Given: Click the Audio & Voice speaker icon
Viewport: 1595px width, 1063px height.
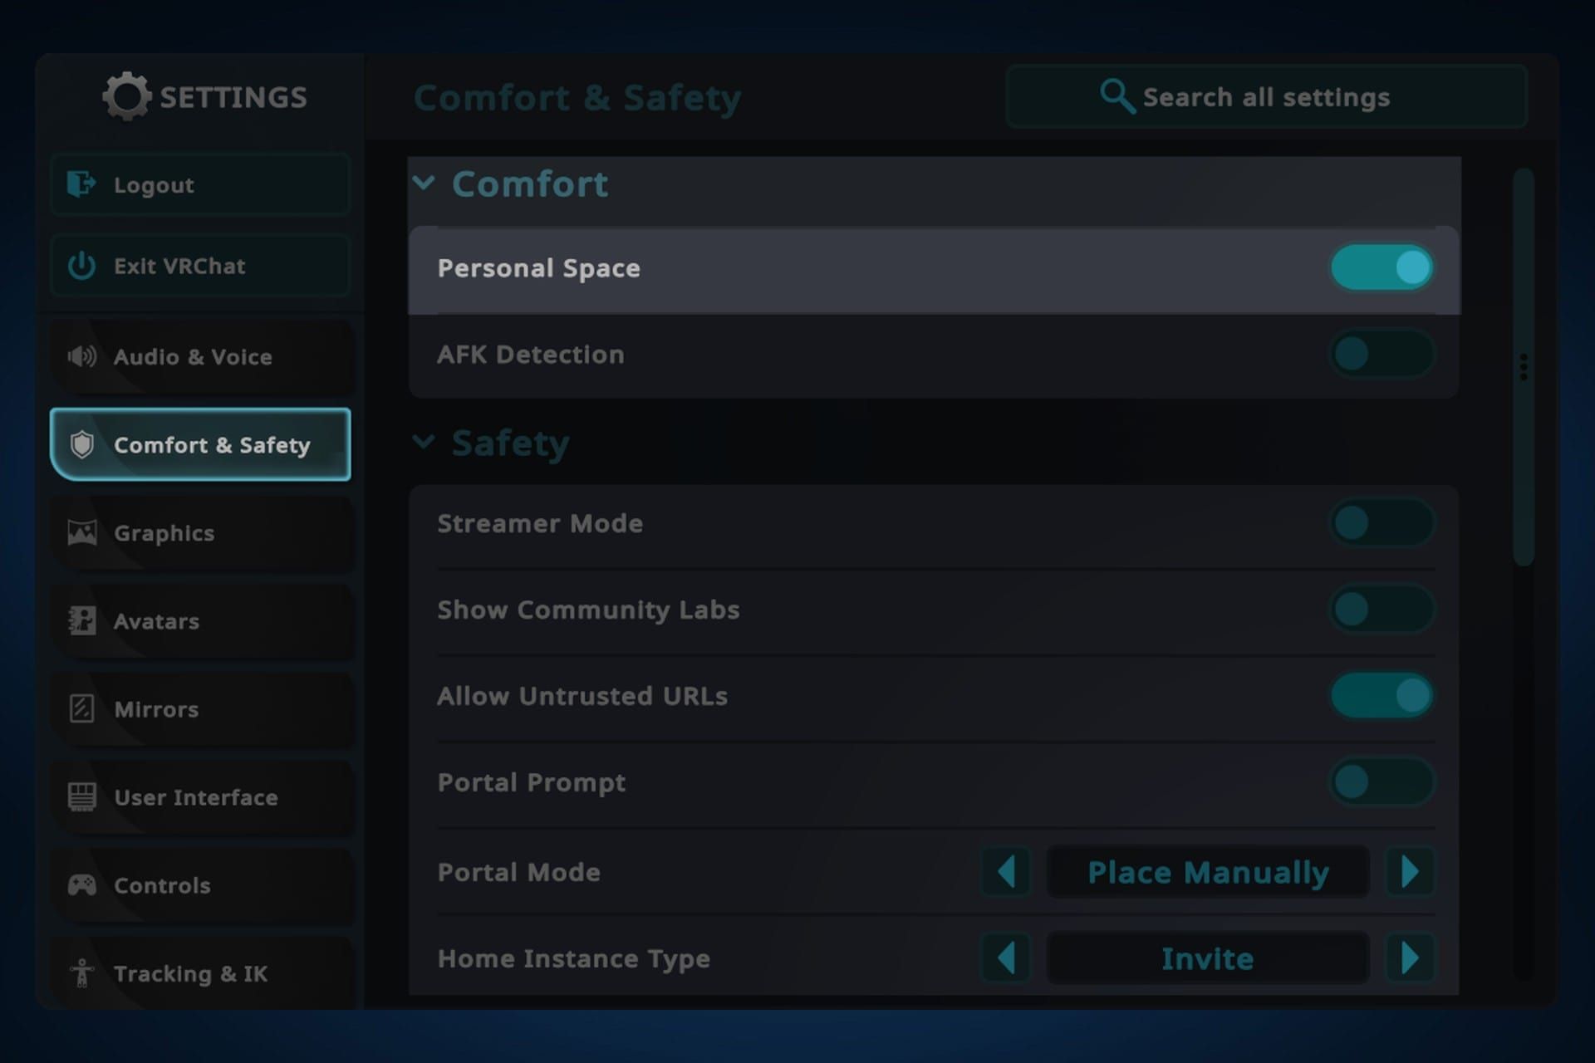Looking at the screenshot, I should coord(81,356).
